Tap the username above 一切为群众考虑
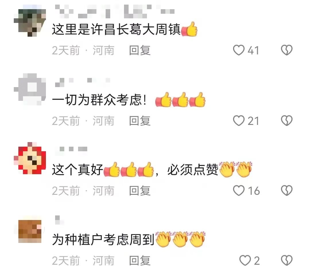The image size is (310, 271). pyautogui.click(x=83, y=82)
